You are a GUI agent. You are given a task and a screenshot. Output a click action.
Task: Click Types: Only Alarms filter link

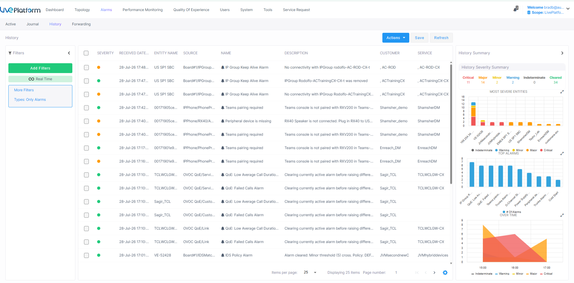pos(30,100)
